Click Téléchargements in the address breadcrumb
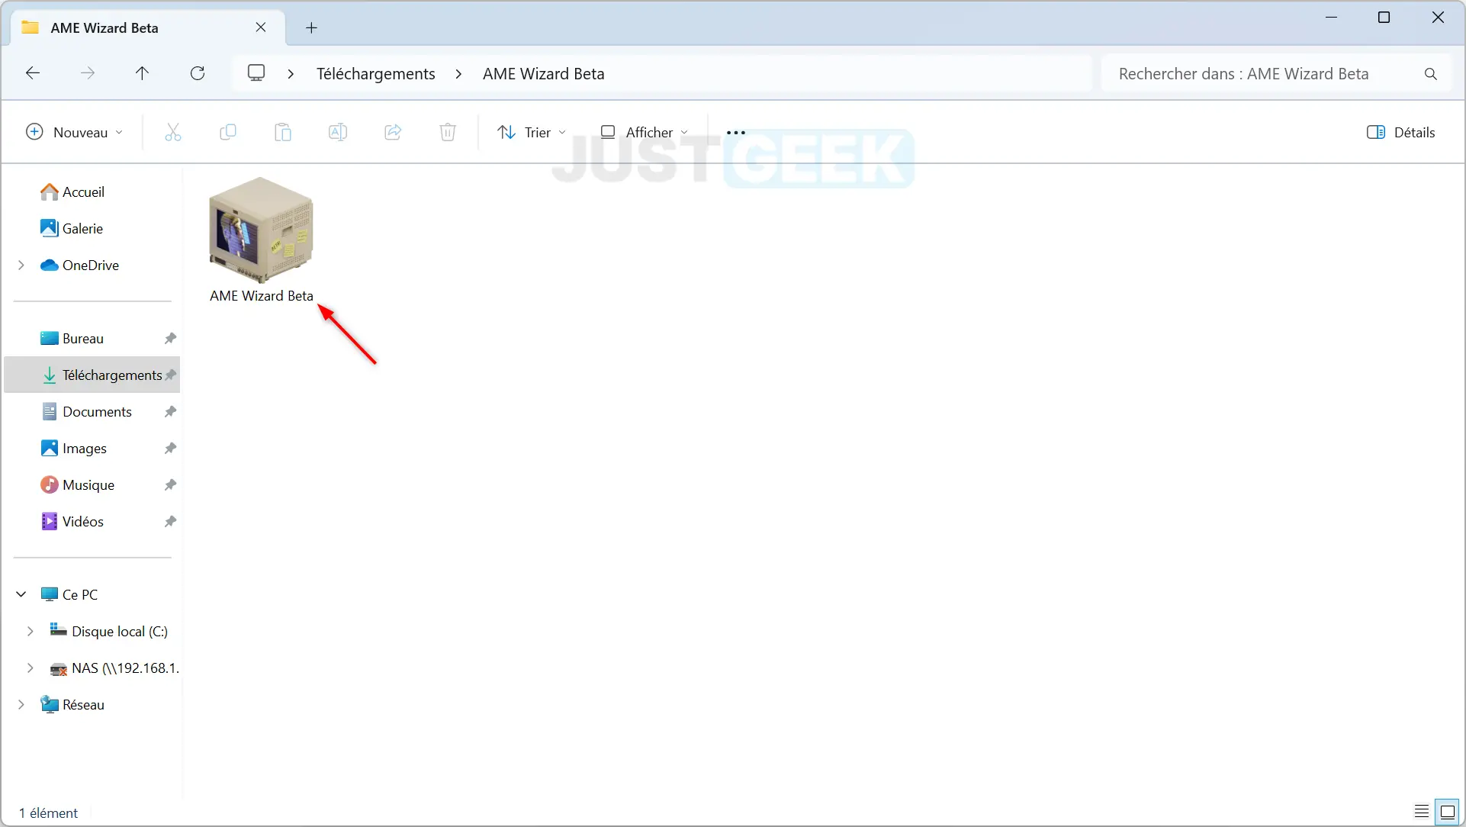1466x827 pixels. (x=375, y=73)
